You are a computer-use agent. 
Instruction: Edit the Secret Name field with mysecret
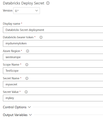click(x=53, y=84)
